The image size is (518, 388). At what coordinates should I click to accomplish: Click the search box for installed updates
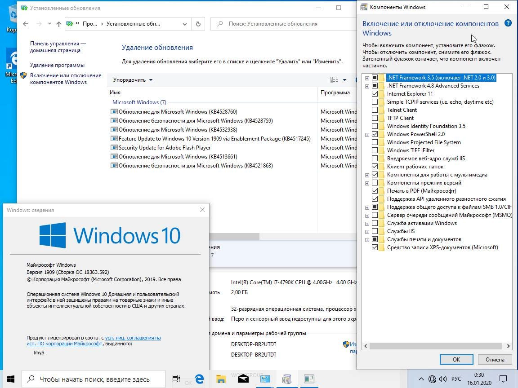(x=284, y=24)
